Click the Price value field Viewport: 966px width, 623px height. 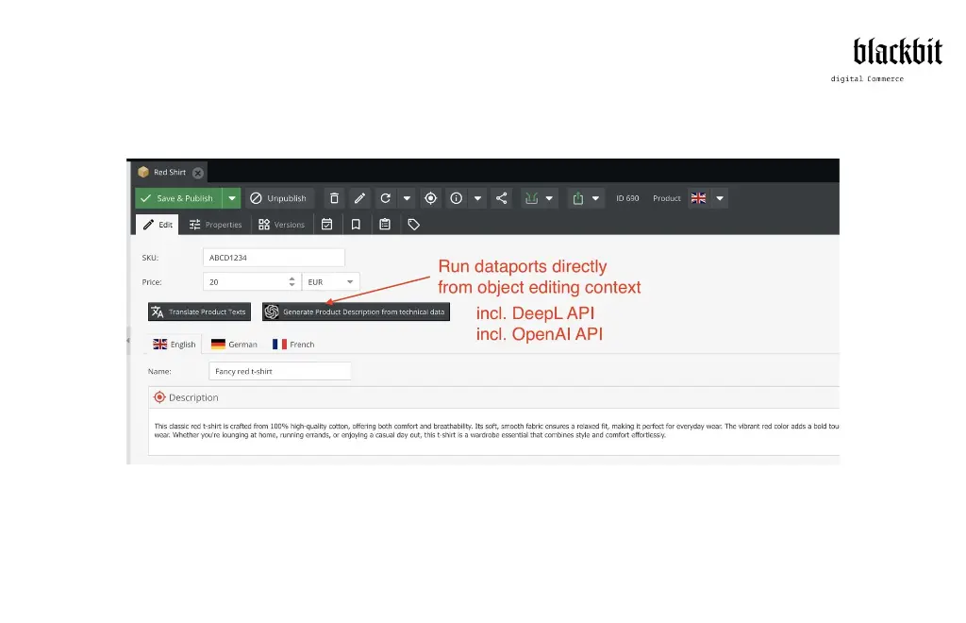tap(244, 282)
